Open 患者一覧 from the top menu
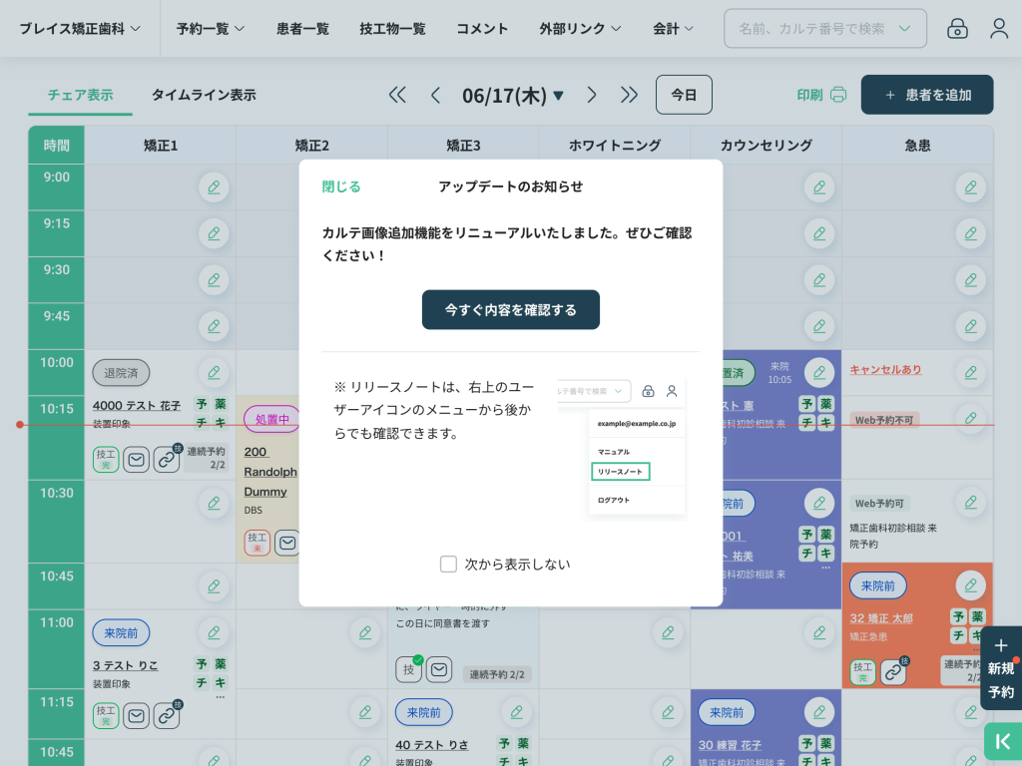The width and height of the screenshot is (1022, 766). point(302,29)
